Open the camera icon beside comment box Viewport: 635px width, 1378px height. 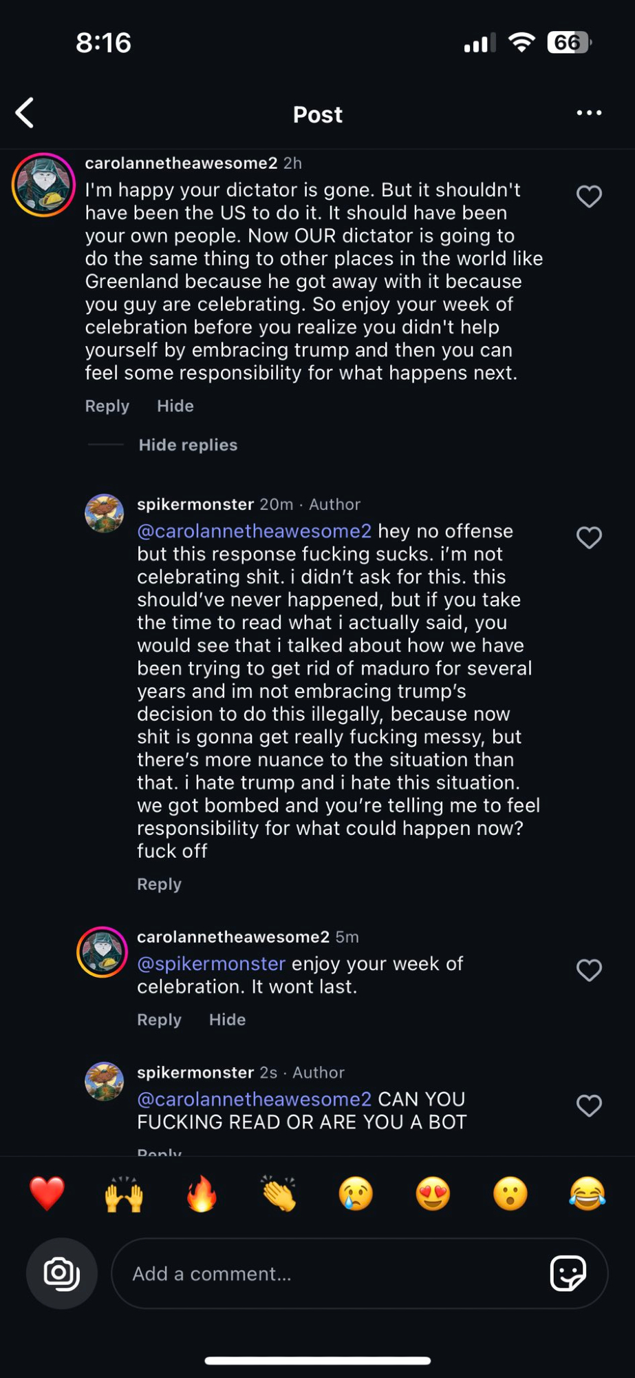[x=62, y=1273]
